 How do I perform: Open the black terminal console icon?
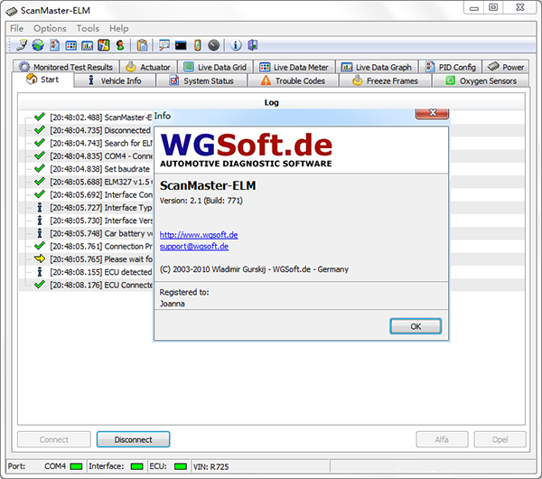coord(181,45)
